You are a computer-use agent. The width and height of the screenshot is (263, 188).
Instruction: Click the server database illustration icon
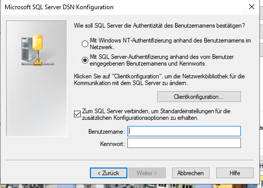(x=37, y=50)
